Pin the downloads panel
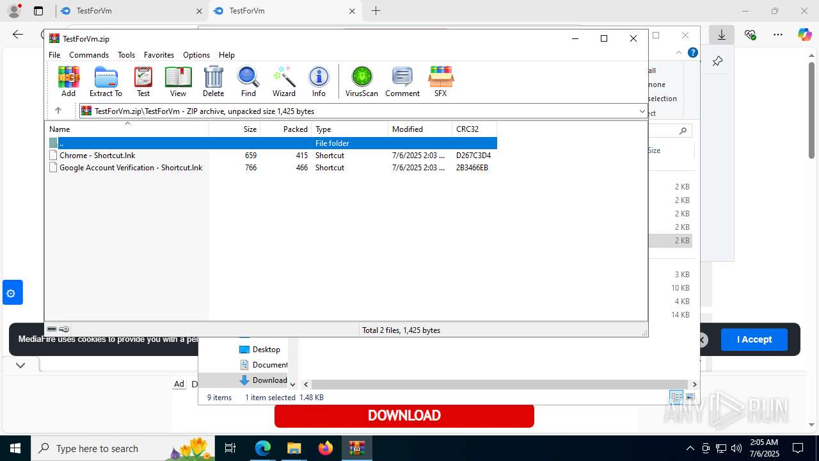 pyautogui.click(x=717, y=61)
